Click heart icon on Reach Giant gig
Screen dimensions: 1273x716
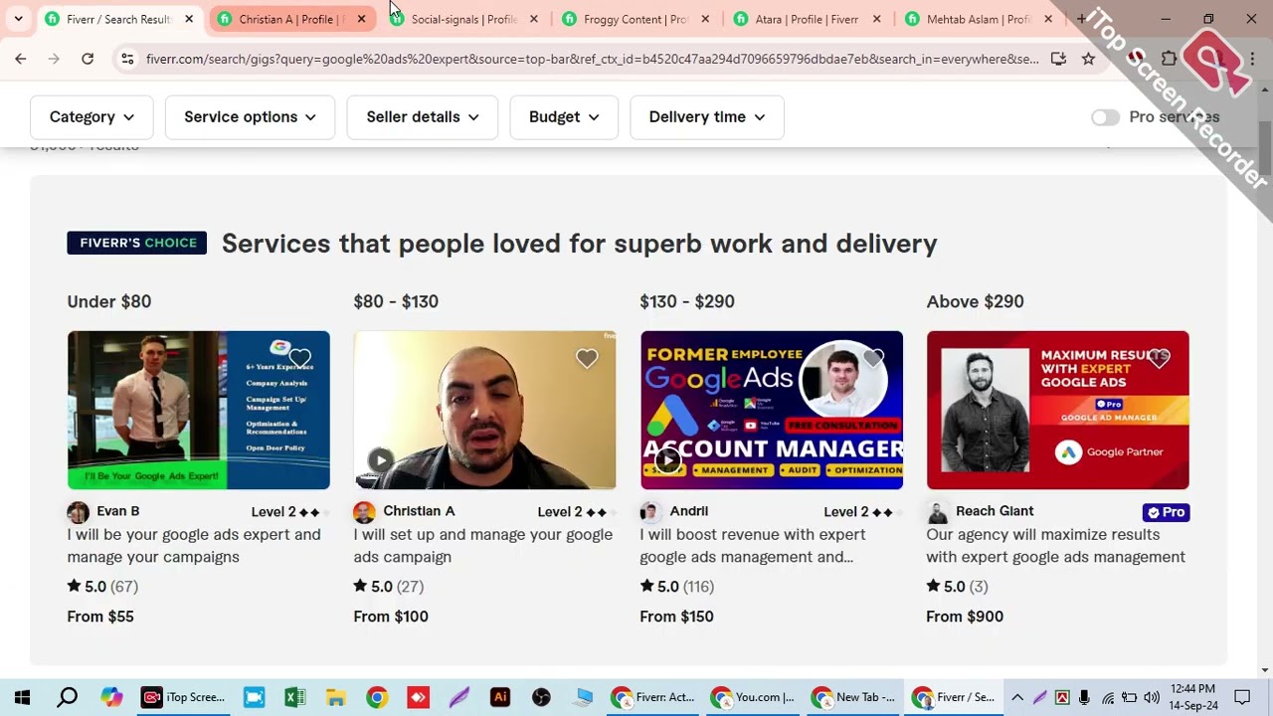(1159, 358)
